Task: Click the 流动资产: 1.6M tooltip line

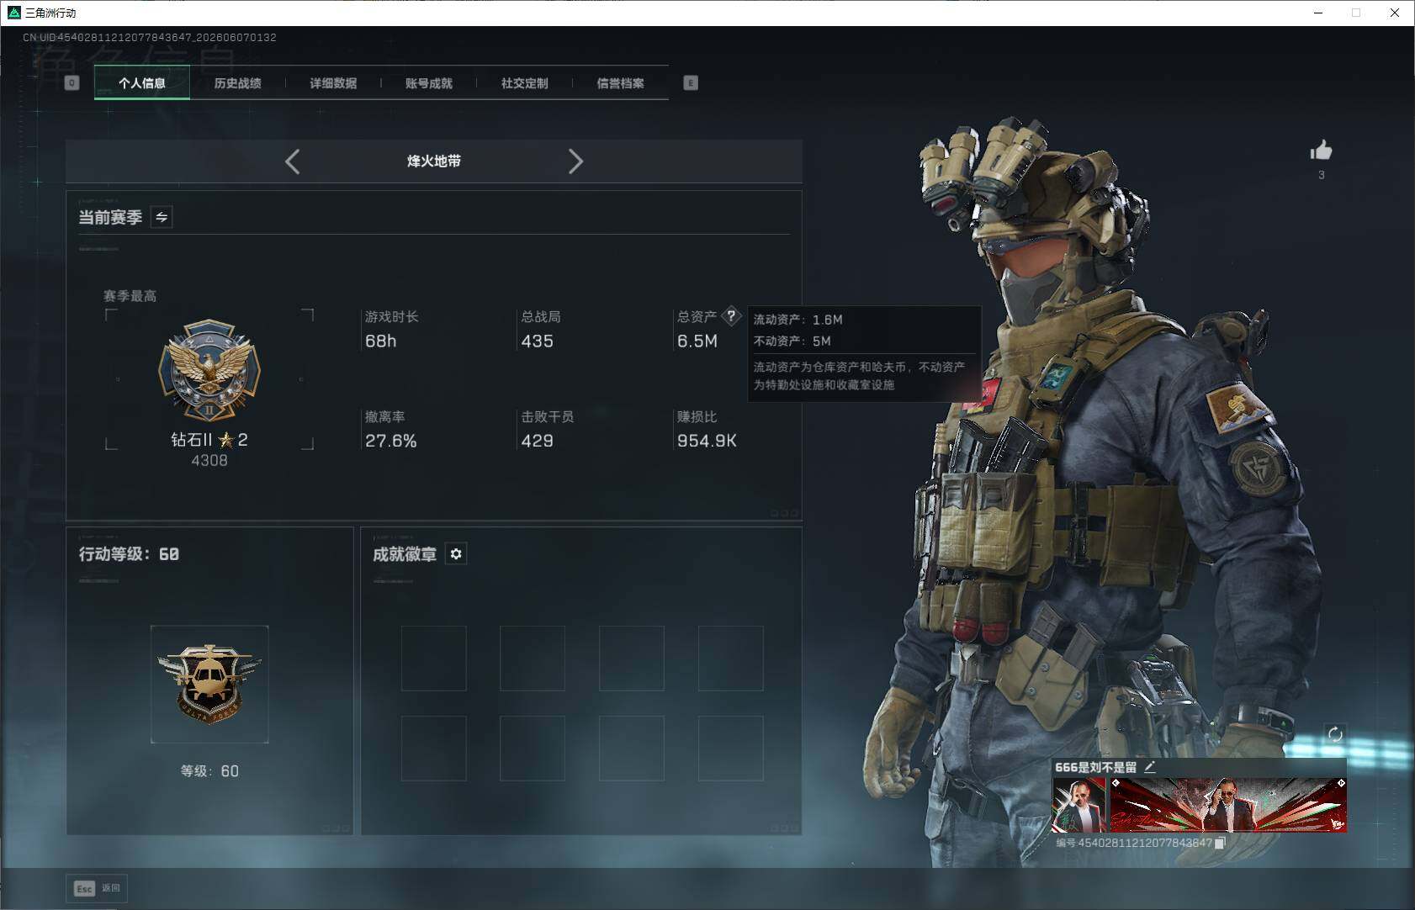Action: [798, 320]
